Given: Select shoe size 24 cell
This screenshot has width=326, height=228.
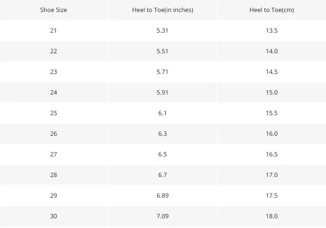Looking at the screenshot, I should click(x=54, y=92).
